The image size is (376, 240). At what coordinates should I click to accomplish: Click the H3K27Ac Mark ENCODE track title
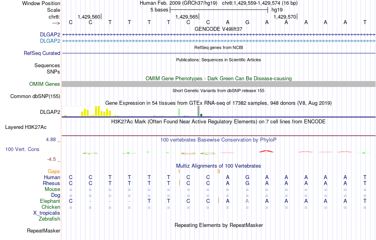pyautogui.click(x=218, y=121)
